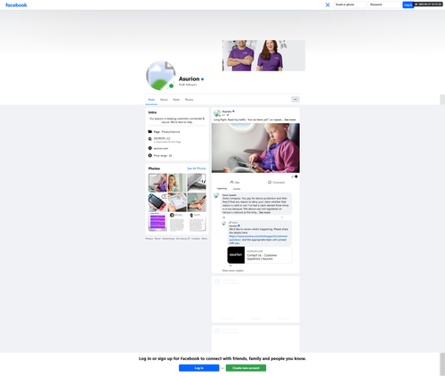Open the Contact Us - Customer Questions link card
445x376 pixels.
(x=260, y=255)
